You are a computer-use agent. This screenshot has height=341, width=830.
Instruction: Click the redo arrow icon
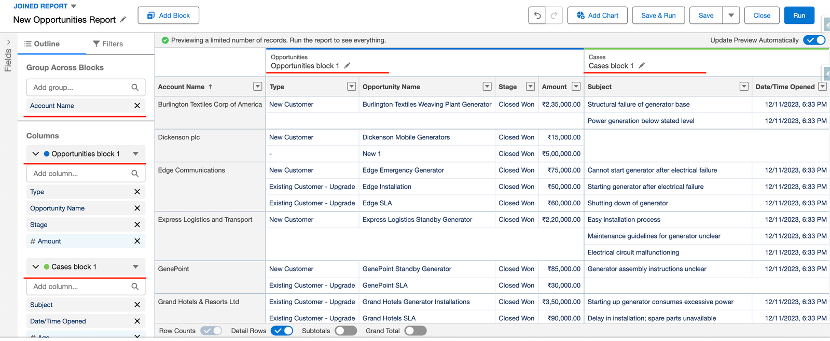coord(554,16)
